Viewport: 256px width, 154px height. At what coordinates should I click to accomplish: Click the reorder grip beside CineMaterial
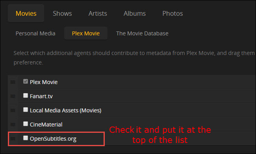[x=13, y=125]
